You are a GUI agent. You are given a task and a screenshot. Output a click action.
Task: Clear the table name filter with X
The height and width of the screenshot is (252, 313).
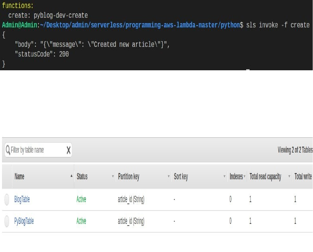(68, 150)
